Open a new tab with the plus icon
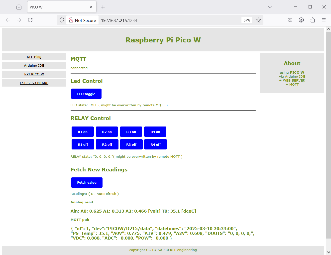This screenshot has width=331, height=255. 103,7
